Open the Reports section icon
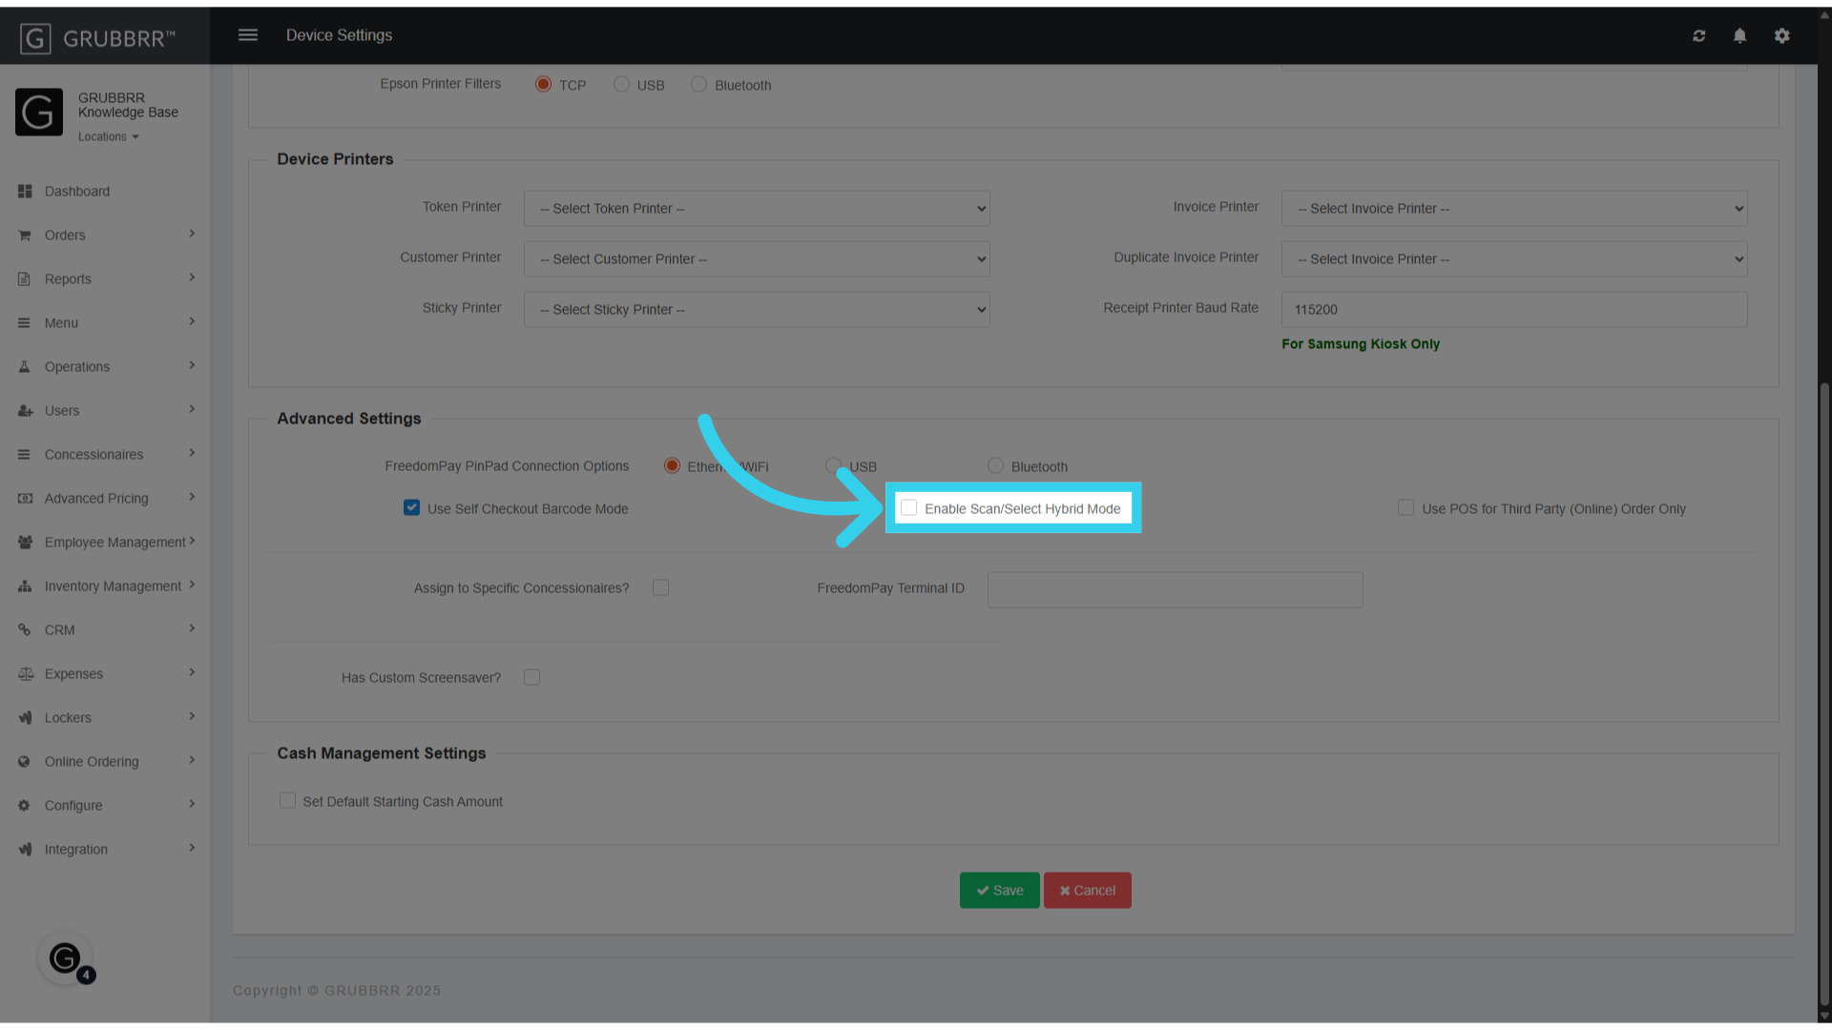The height and width of the screenshot is (1030, 1832). click(x=25, y=278)
